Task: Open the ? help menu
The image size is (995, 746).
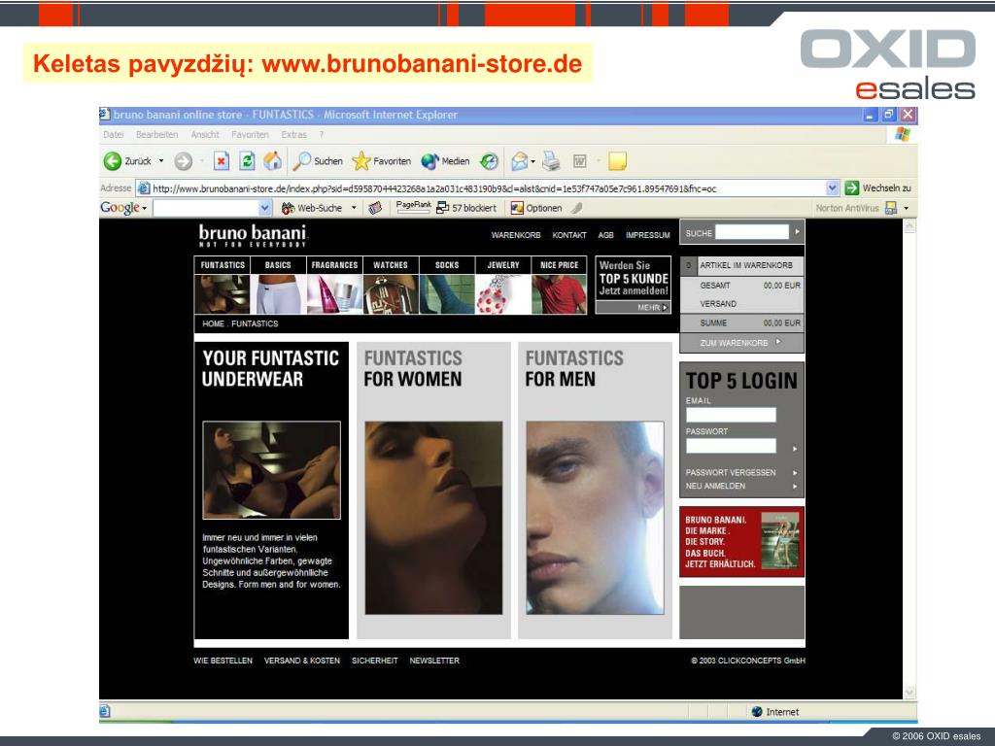Action: tap(322, 134)
